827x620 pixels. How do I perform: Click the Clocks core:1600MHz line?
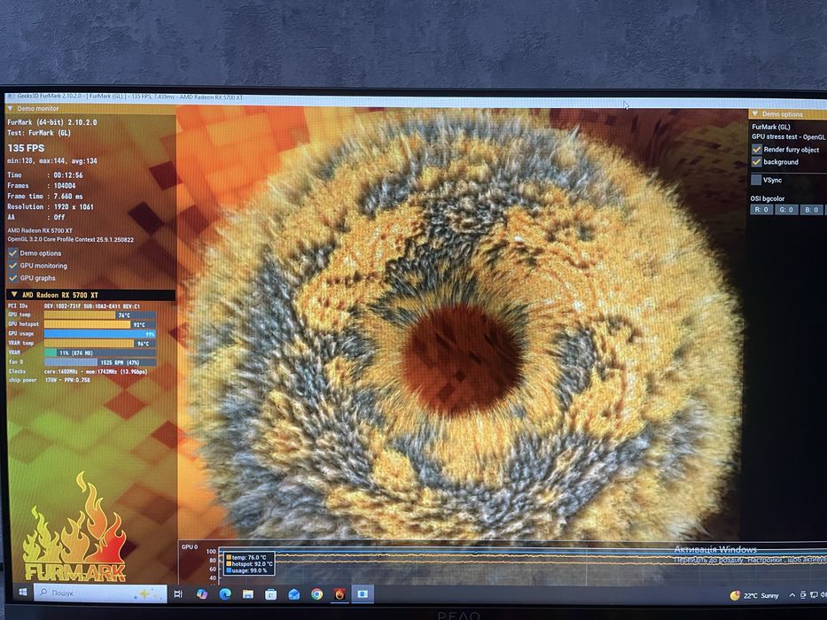77,372
